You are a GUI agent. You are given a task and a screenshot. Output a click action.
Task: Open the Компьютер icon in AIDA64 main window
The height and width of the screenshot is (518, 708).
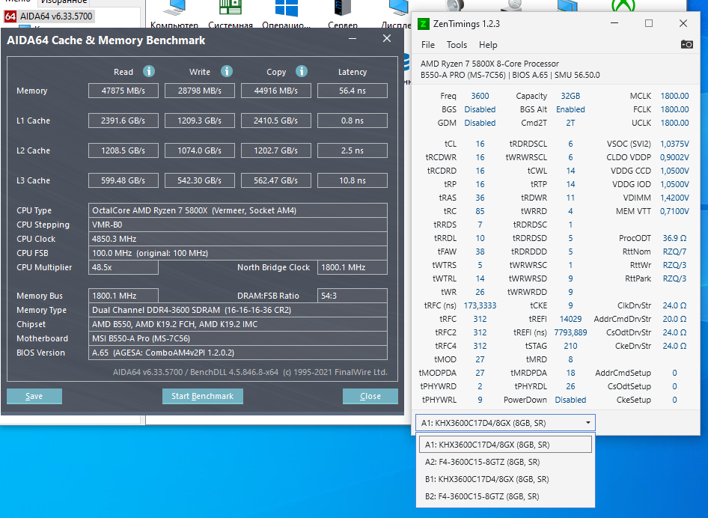(174, 13)
